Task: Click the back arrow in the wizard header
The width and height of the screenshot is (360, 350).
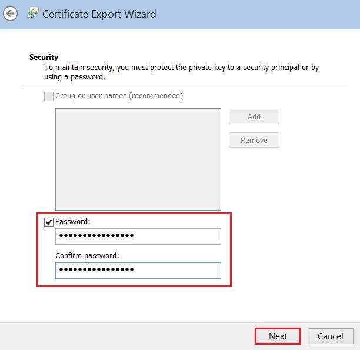Action: click(10, 14)
